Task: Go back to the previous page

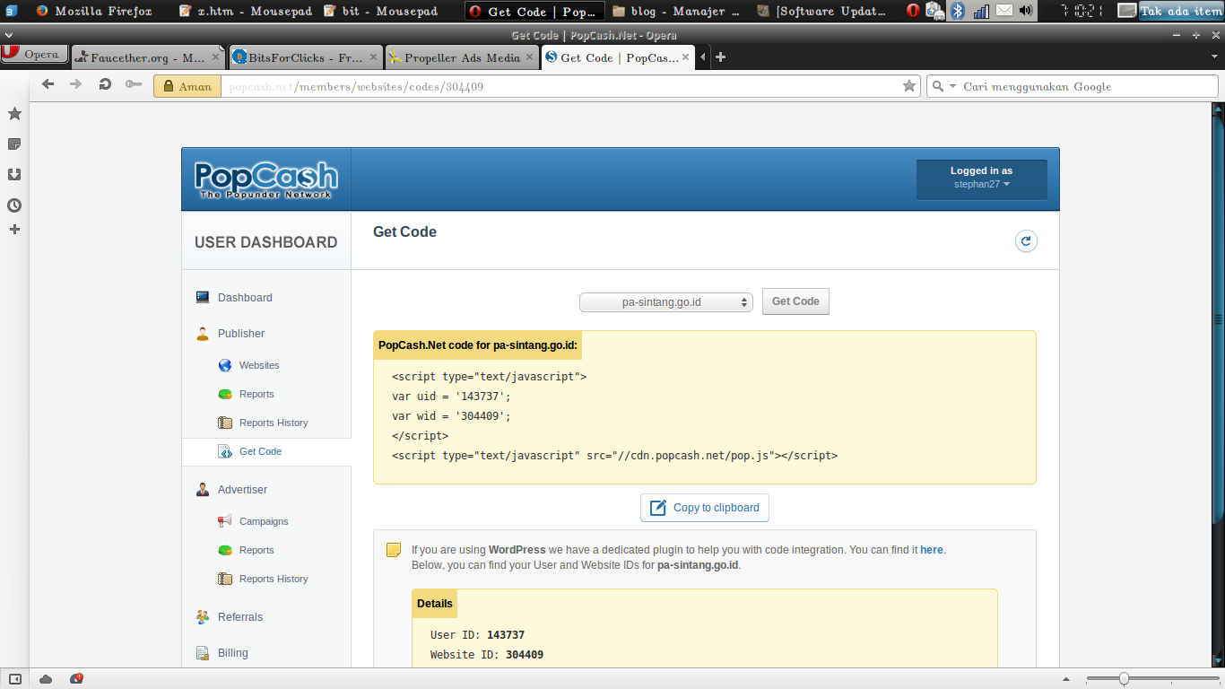Action: pos(48,84)
